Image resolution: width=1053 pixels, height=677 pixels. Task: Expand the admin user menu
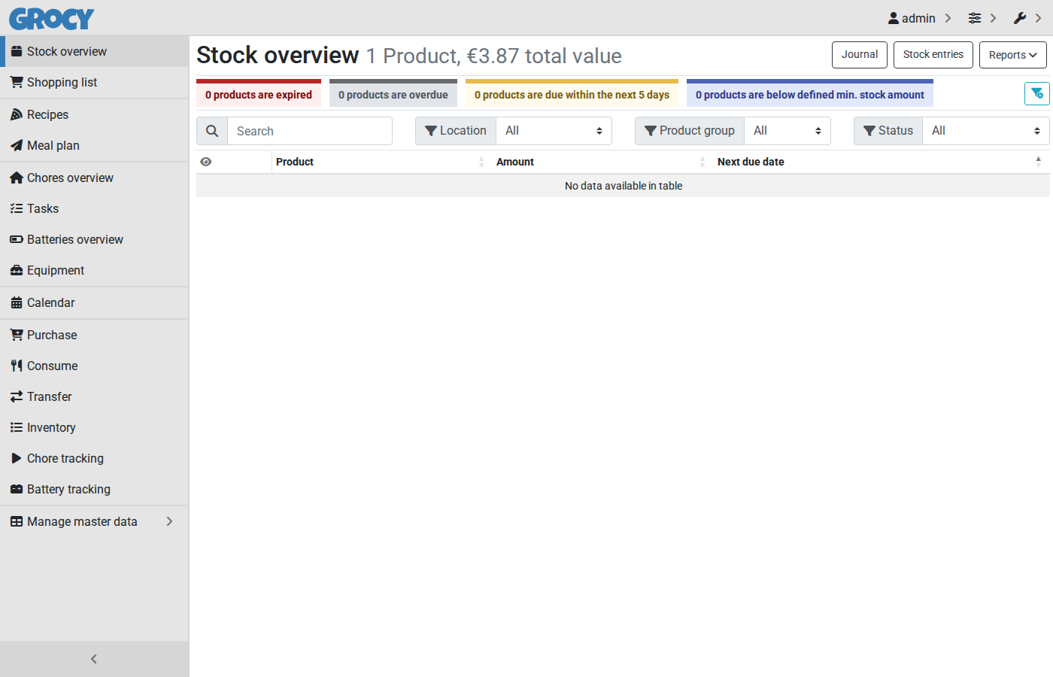click(919, 18)
